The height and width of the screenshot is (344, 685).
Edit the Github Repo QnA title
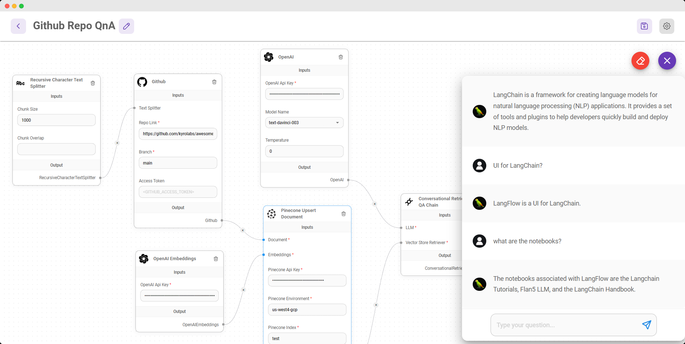(x=126, y=26)
